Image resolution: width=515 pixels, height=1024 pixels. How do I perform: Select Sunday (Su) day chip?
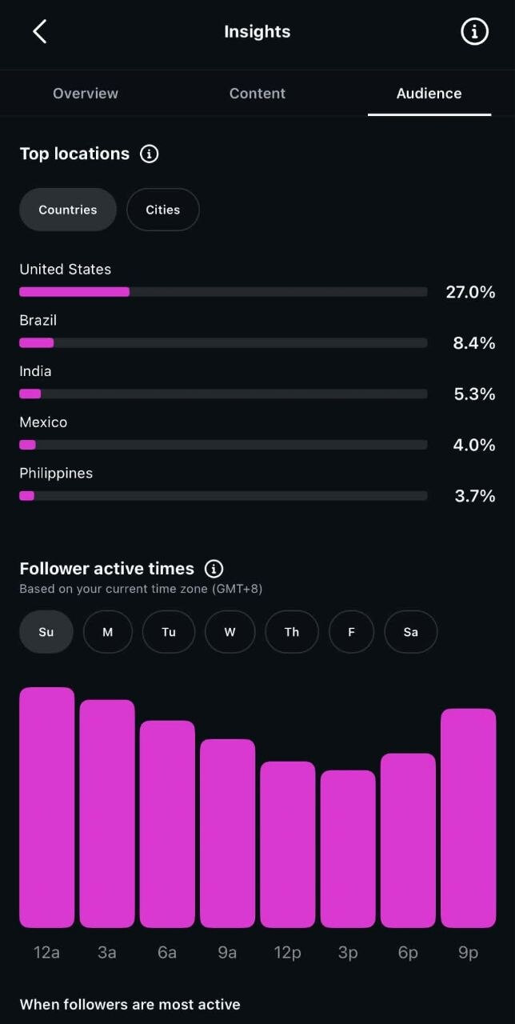click(x=46, y=632)
